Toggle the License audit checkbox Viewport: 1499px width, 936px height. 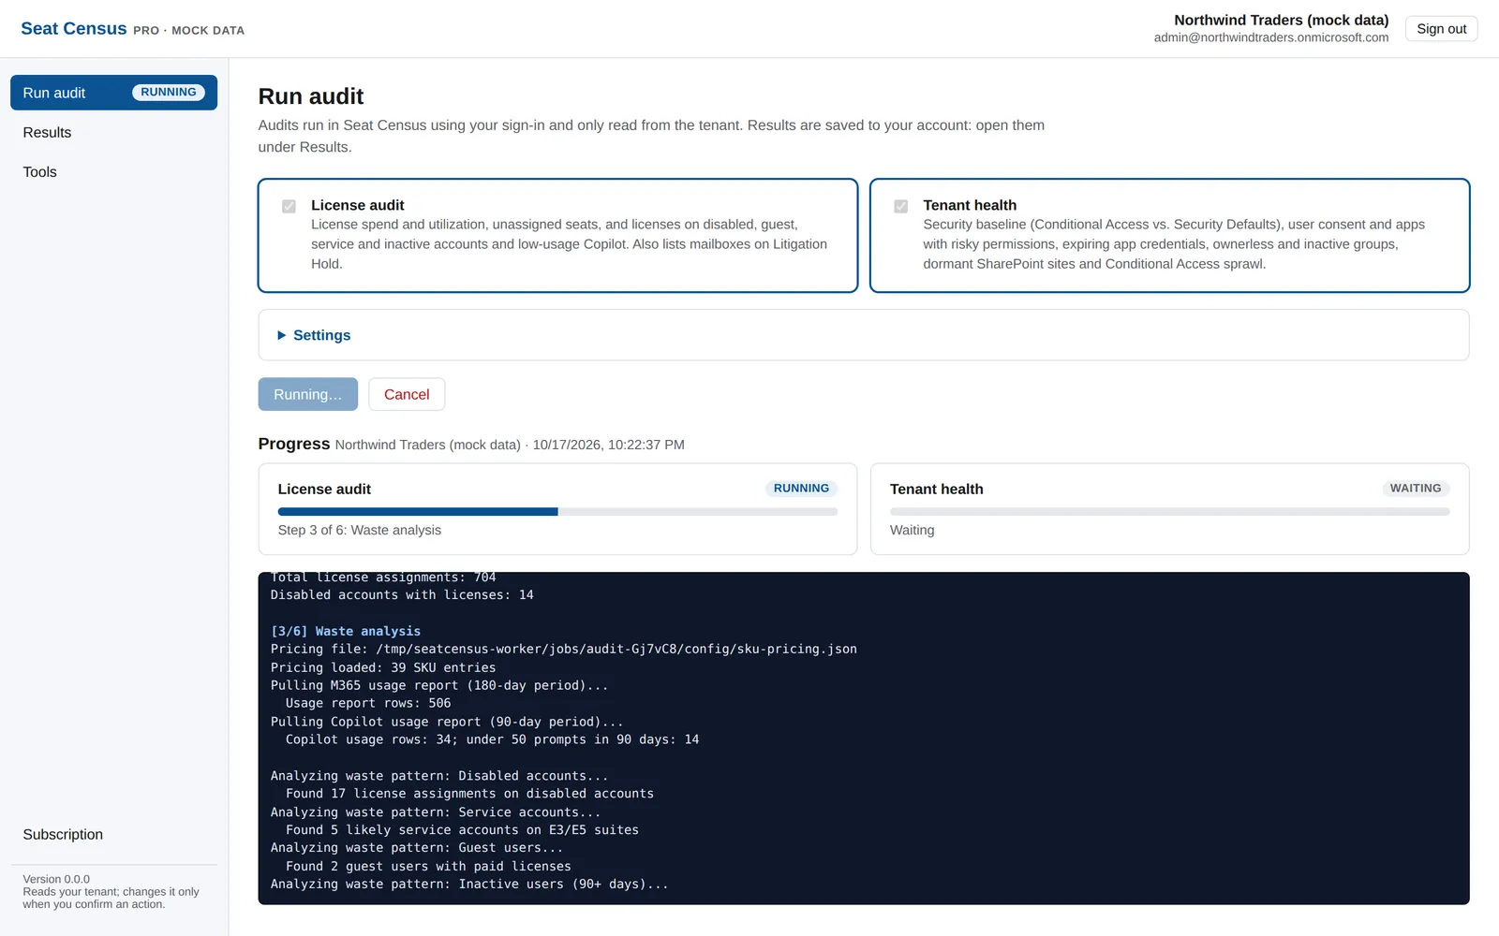[x=289, y=206]
